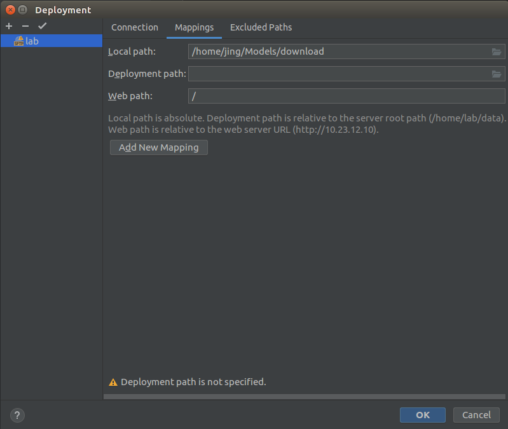The width and height of the screenshot is (508, 429).
Task: Cancel the Deployment dialog
Action: pos(476,415)
